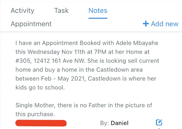Click the red redacted bar
Image resolution: width=182 pixels, height=129 pixels.
point(41,123)
